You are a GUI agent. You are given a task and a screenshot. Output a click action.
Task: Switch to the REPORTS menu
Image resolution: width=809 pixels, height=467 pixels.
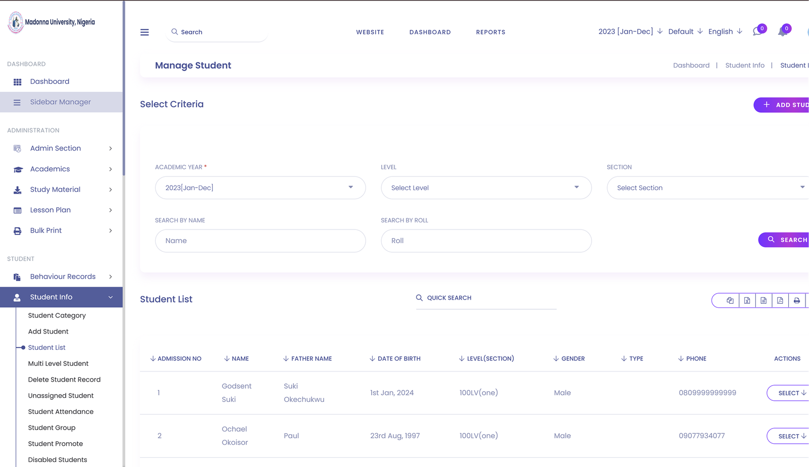tap(490, 32)
